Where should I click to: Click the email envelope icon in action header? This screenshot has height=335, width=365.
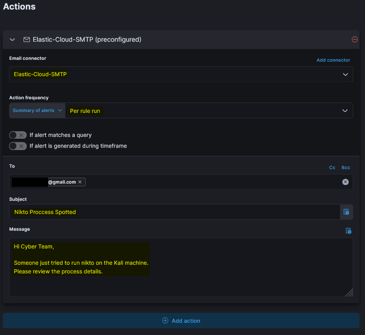click(x=26, y=39)
